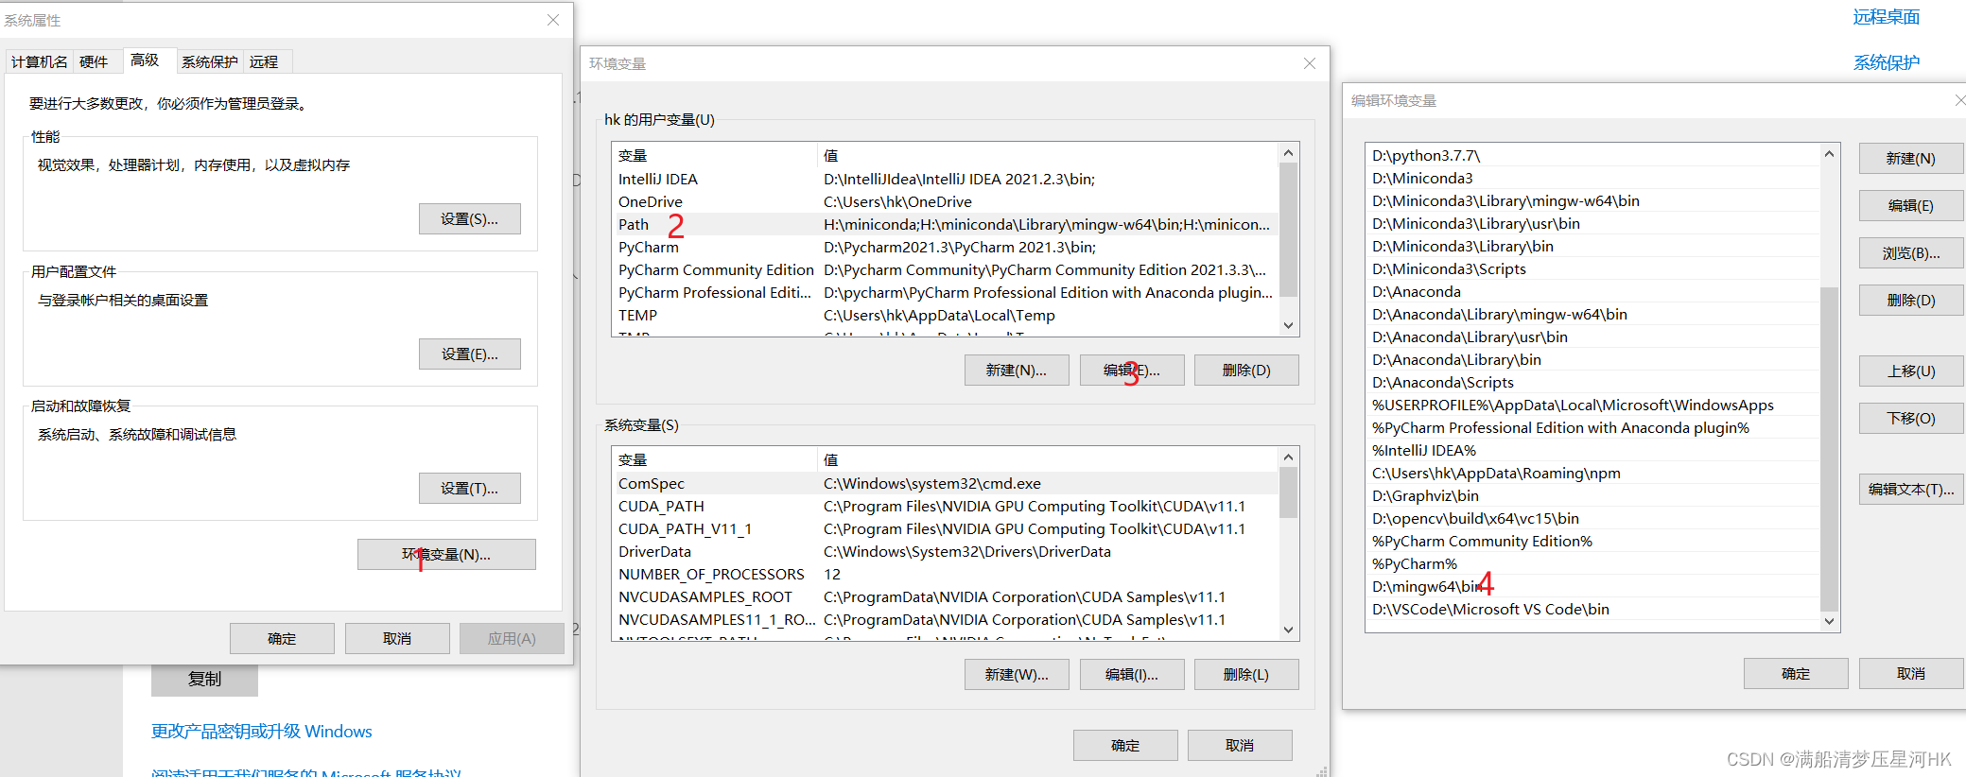Select the Path user variable
The width and height of the screenshot is (1966, 777).
pos(946,224)
